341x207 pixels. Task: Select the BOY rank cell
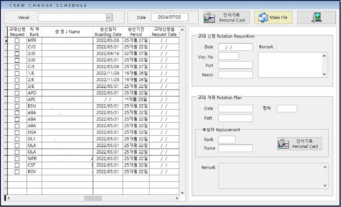click(34, 172)
